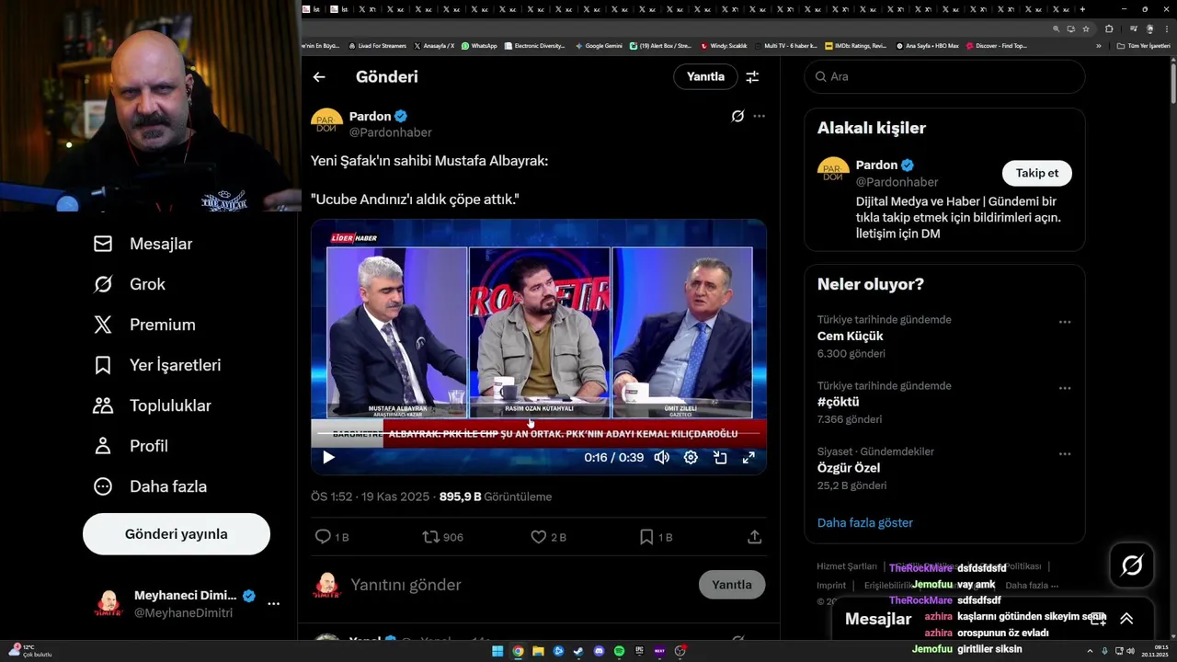This screenshot has width=1177, height=662.
Task: Open Steam from the taskbar
Action: click(x=578, y=651)
